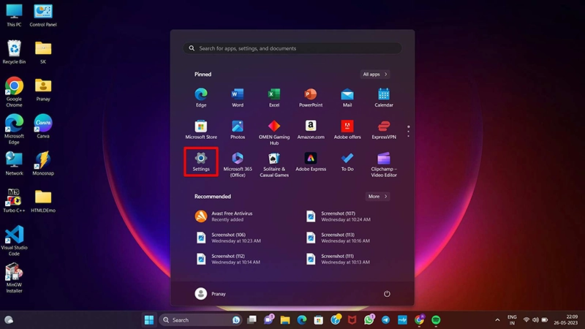Image resolution: width=585 pixels, height=329 pixels.
Task: Go to next pinned apps page dots
Action: click(x=408, y=131)
